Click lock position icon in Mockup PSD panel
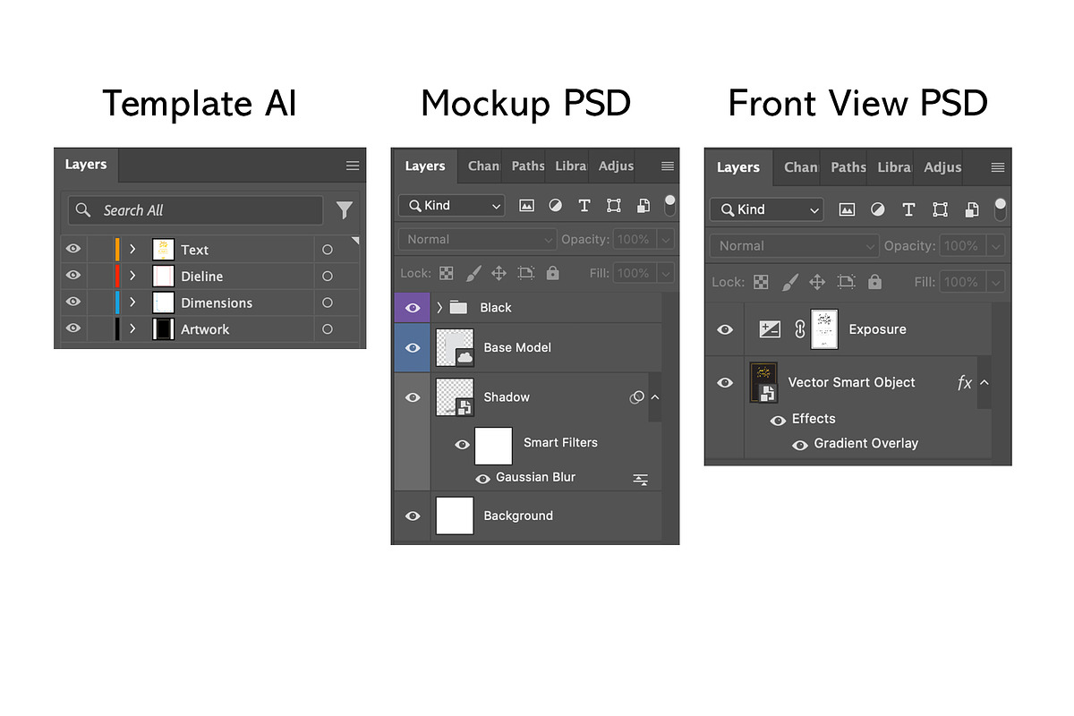The width and height of the screenshot is (1074, 716). [x=499, y=273]
